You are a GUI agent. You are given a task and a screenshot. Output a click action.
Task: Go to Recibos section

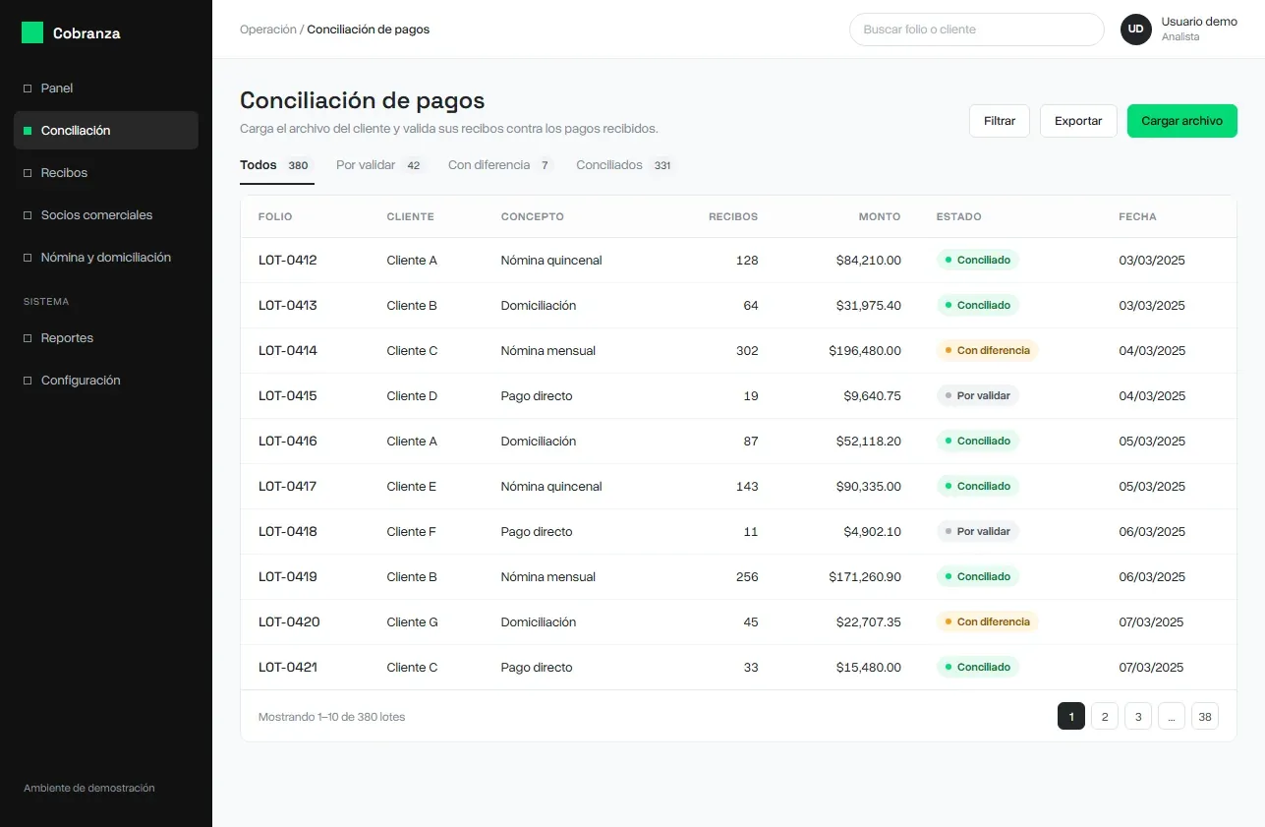(106, 173)
